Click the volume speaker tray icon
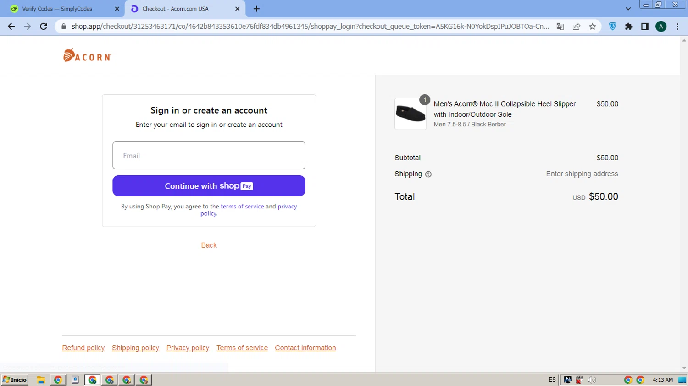This screenshot has height=386, width=688. [592, 380]
